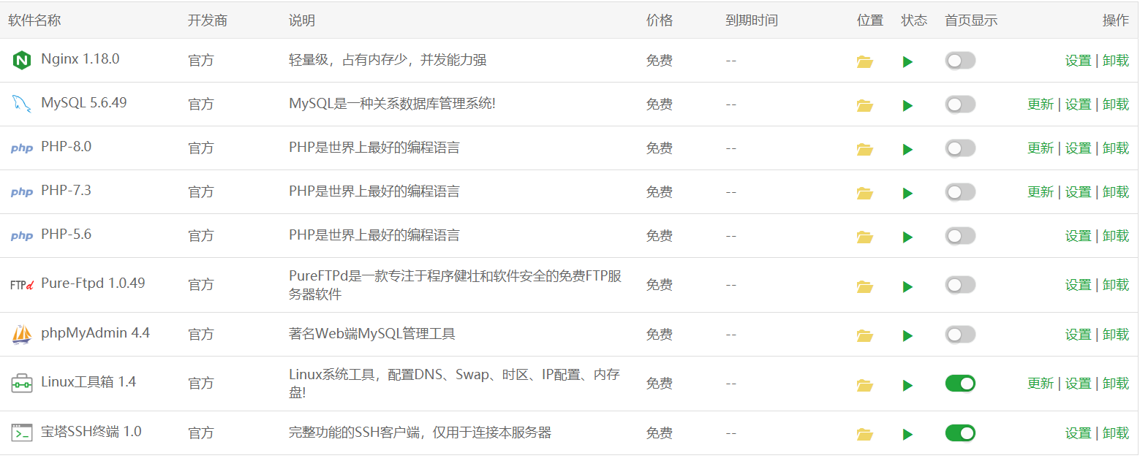Click 卸载 to uninstall Nginx 1.18.0
Image resolution: width=1140 pixels, height=461 pixels.
point(1116,61)
